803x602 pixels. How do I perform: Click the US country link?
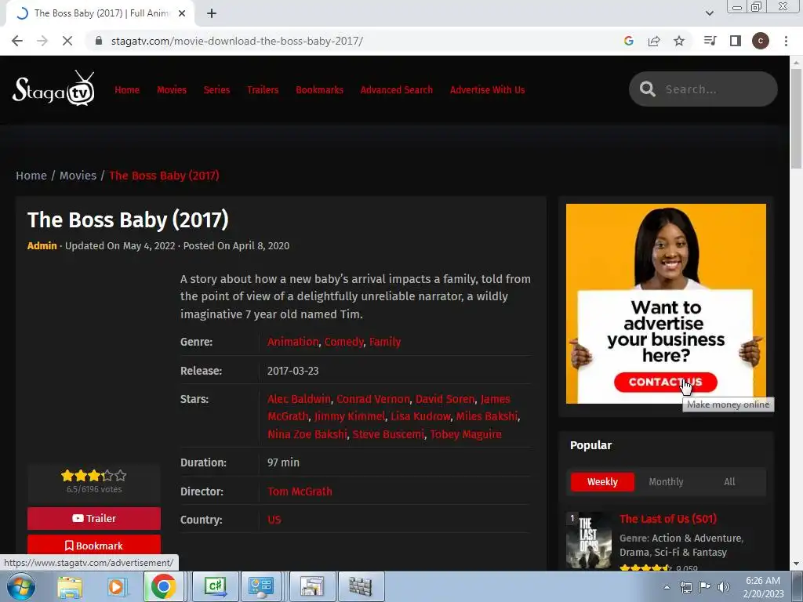pyautogui.click(x=274, y=520)
